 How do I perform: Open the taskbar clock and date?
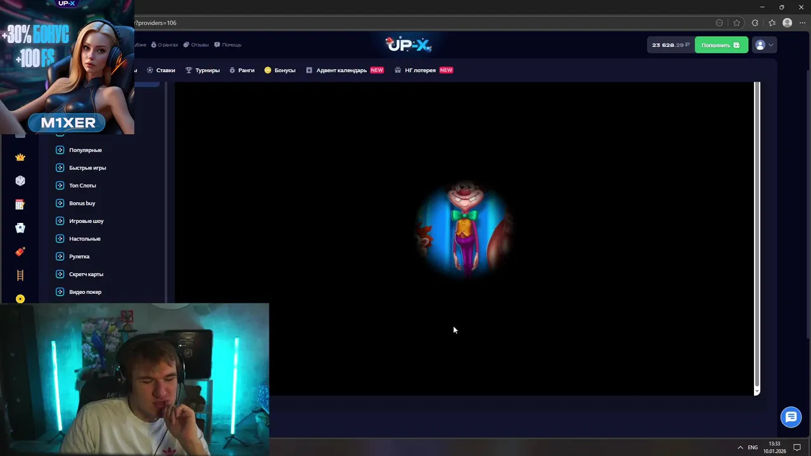tap(774, 447)
